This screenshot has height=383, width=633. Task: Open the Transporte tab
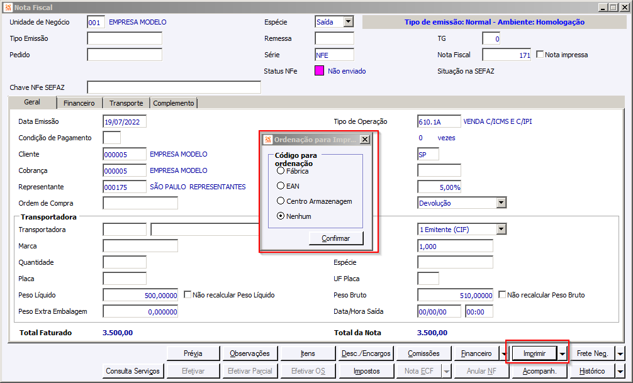click(126, 103)
